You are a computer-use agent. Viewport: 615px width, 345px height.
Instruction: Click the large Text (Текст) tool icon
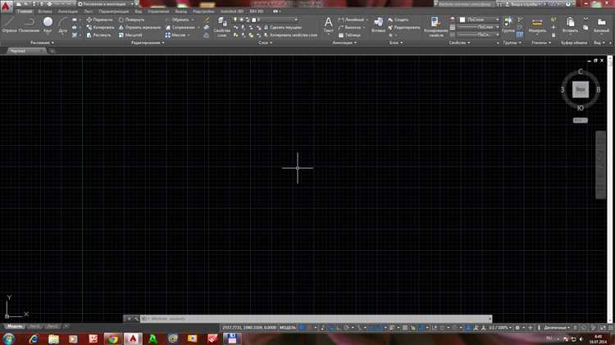[328, 25]
